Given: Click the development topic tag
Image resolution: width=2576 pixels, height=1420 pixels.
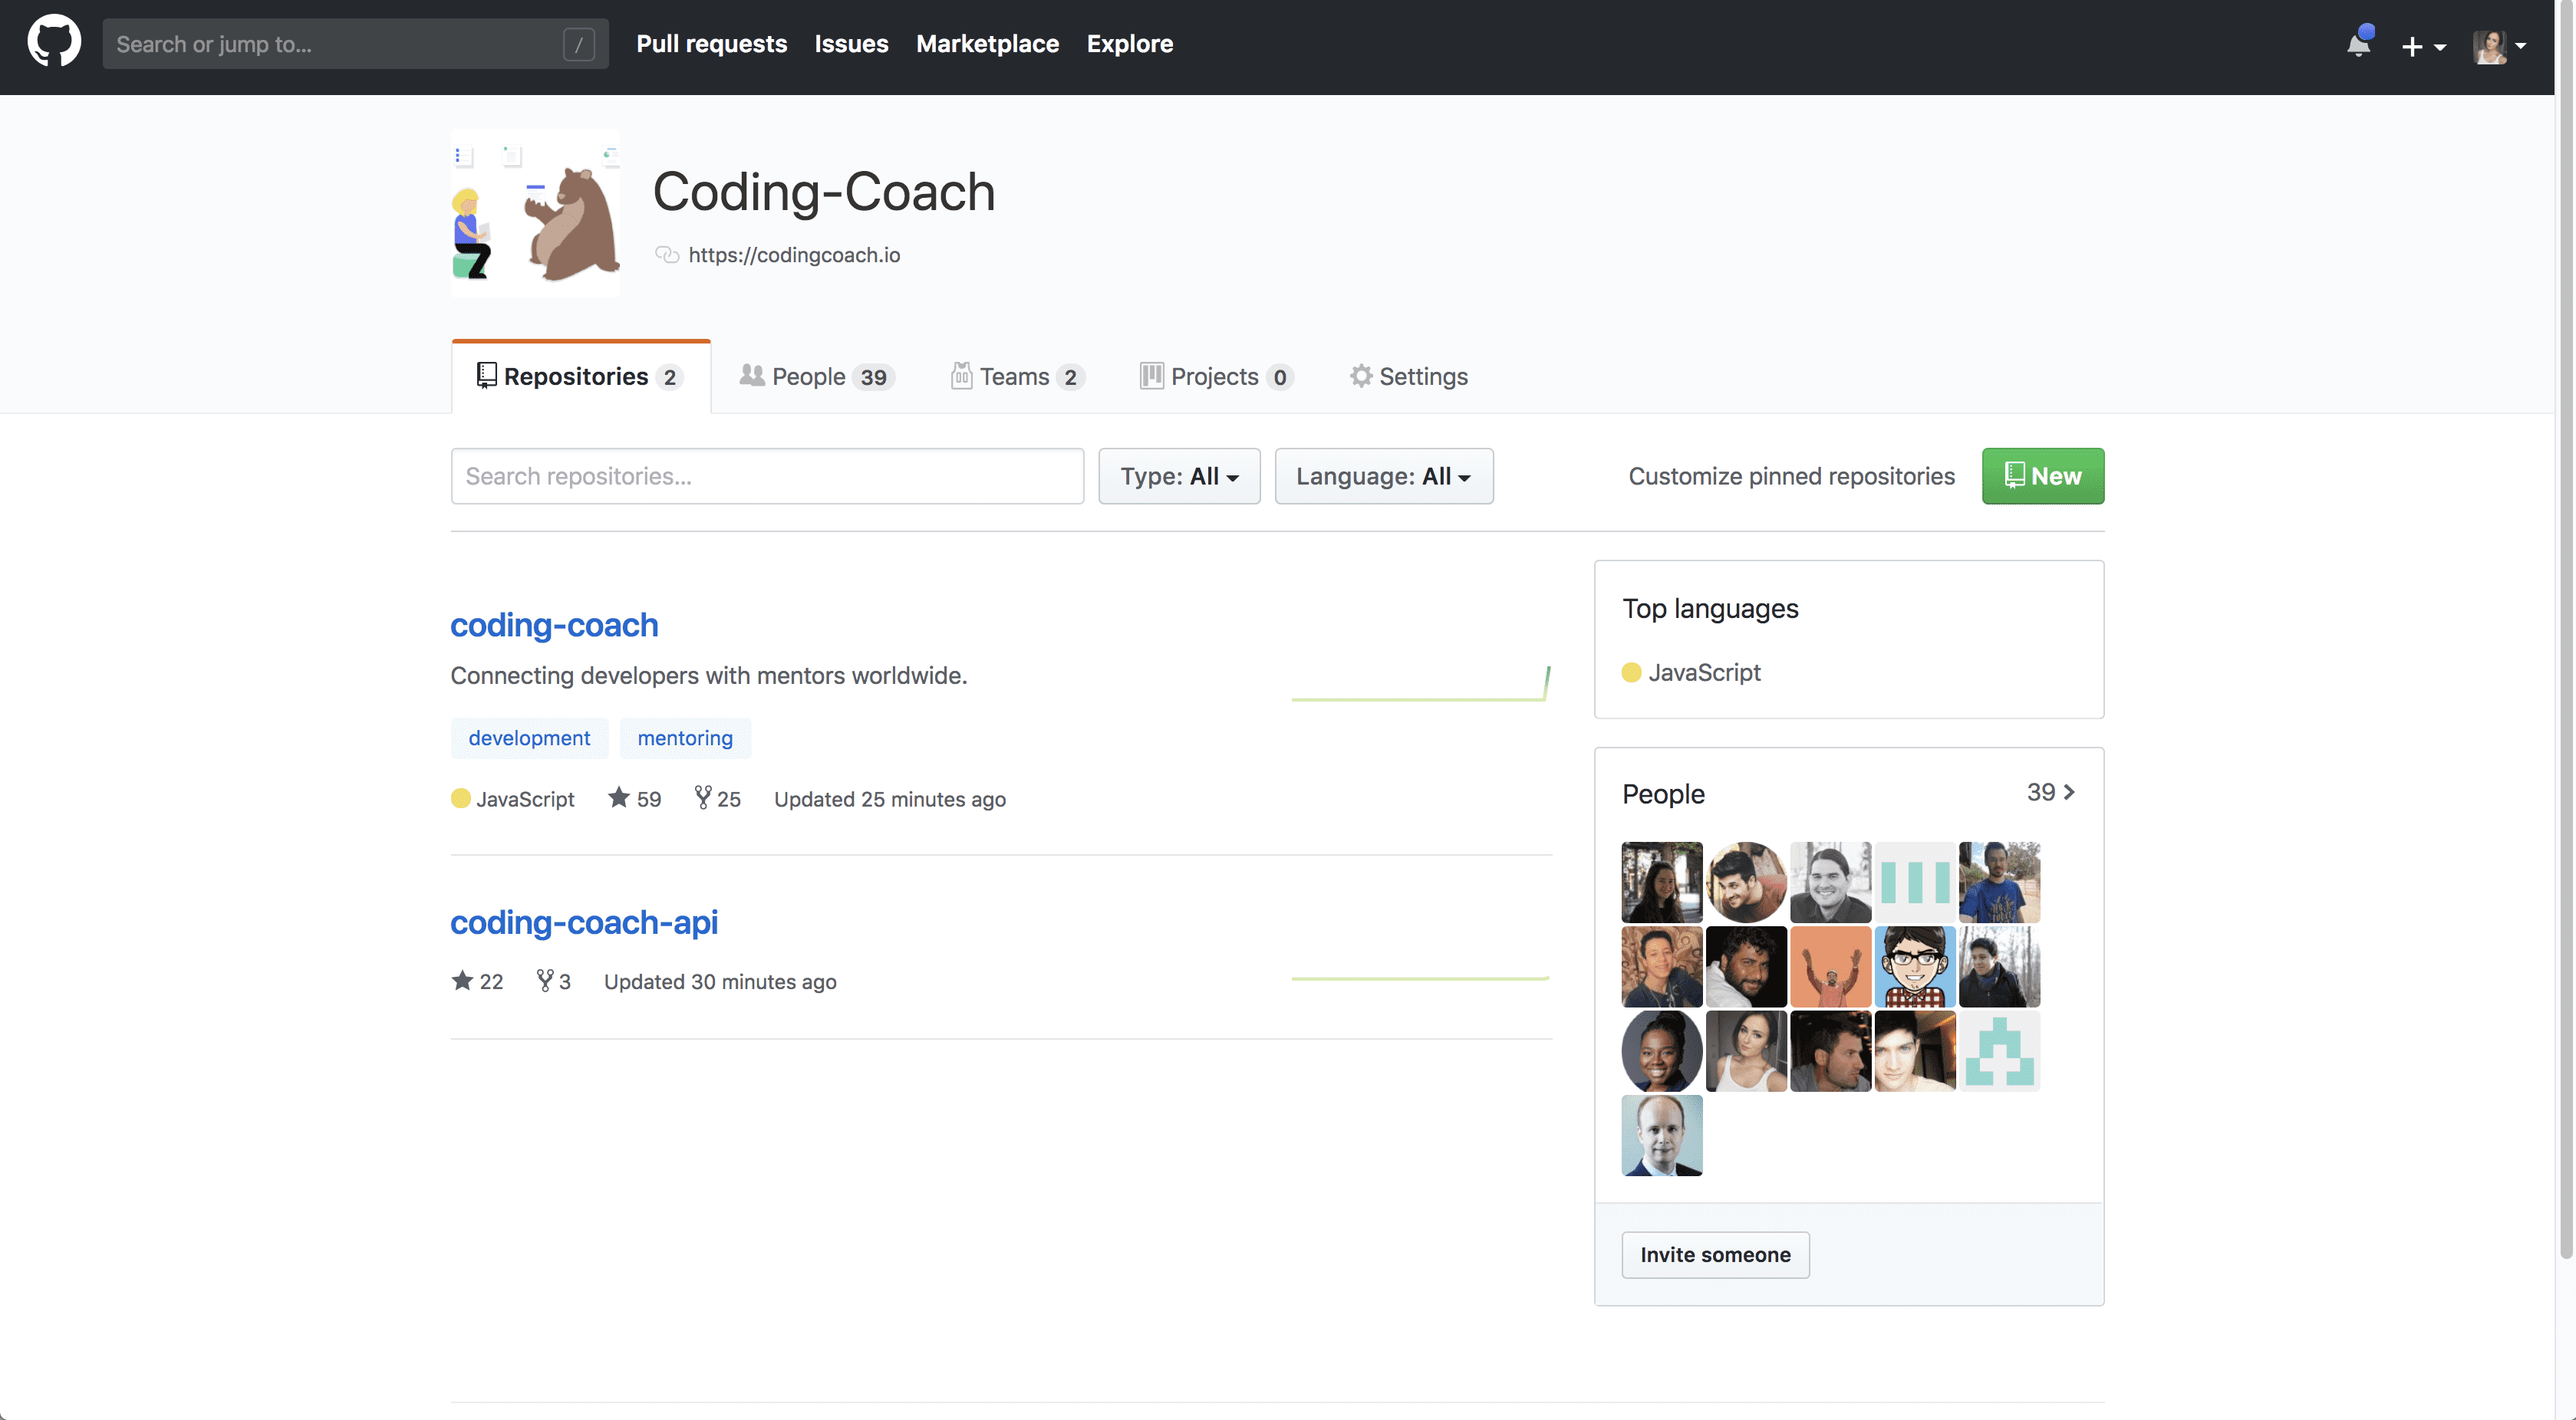Looking at the screenshot, I should pos(529,738).
